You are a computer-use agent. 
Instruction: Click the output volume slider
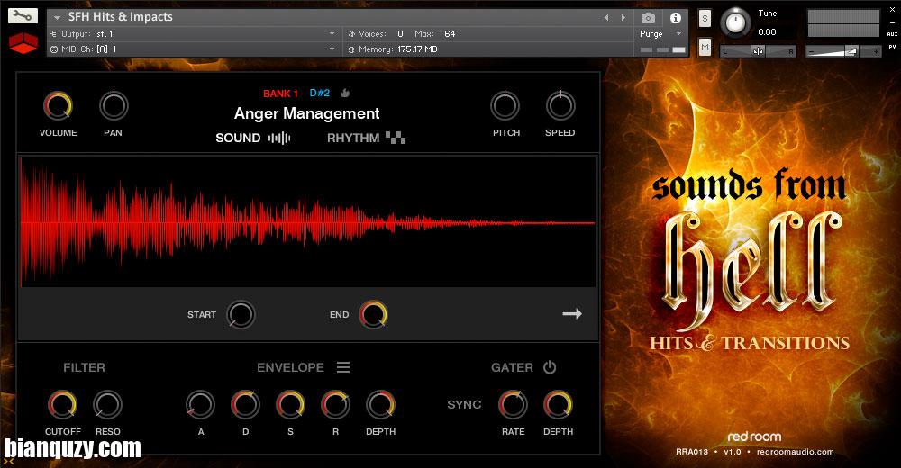(843, 51)
